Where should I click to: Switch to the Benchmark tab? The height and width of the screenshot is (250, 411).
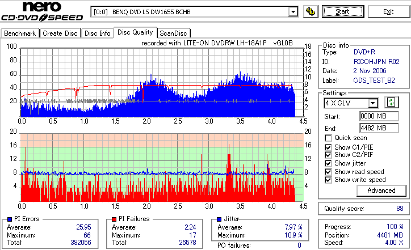tap(20, 33)
